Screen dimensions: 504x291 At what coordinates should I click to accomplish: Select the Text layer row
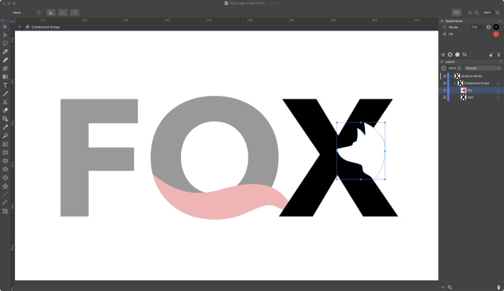471,97
